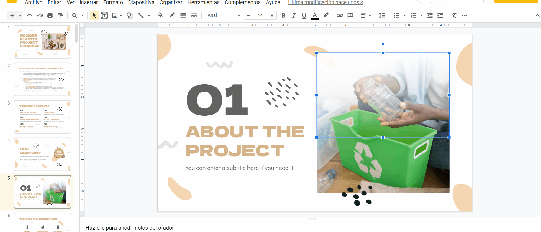Select slide 3 Table of Contents thumbnail
The height and width of the screenshot is (232, 541).
42,117
